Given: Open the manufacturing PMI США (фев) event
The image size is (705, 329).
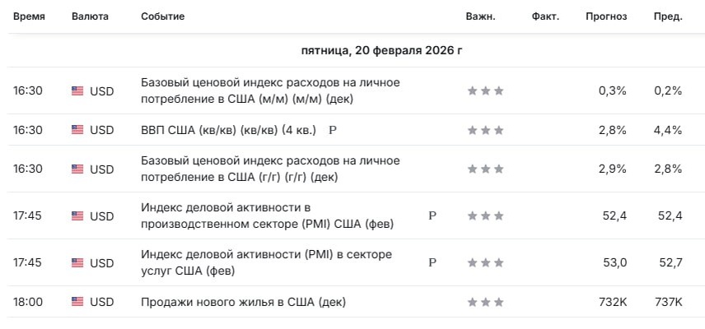Looking at the screenshot, I should (267, 215).
